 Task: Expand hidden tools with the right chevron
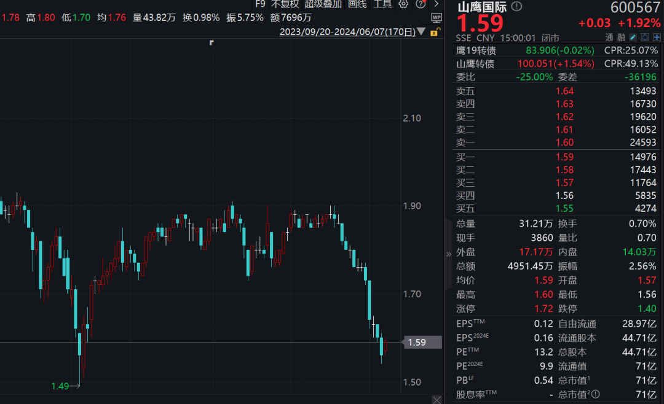436,4
